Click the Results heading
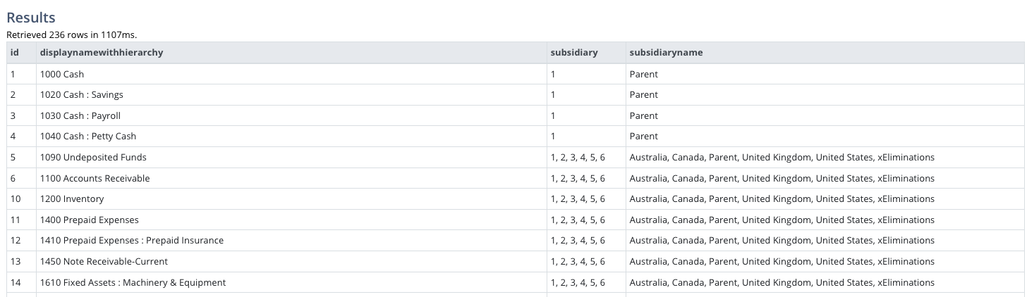This screenshot has height=297, width=1034. [x=31, y=18]
